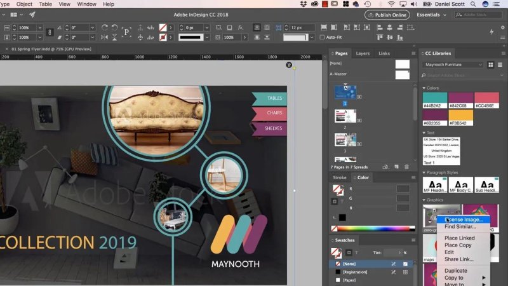This screenshot has width=508, height=286.
Task: Click the drop shadow icon in control bar
Action: point(229,27)
